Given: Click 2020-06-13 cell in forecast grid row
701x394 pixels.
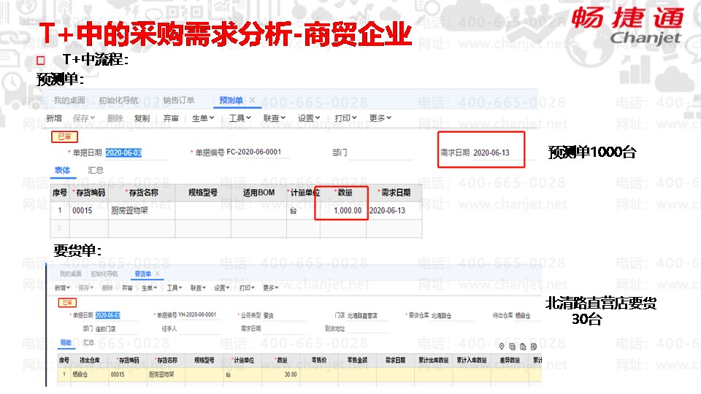Looking at the screenshot, I should 394,210.
